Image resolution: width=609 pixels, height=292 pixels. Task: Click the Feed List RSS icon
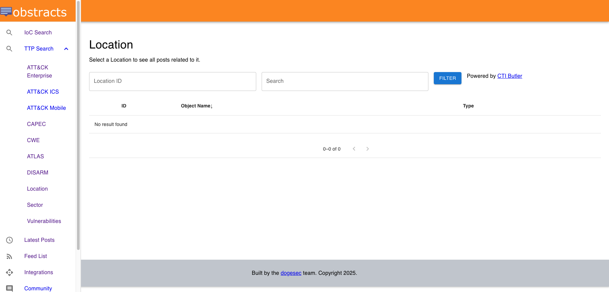point(9,256)
